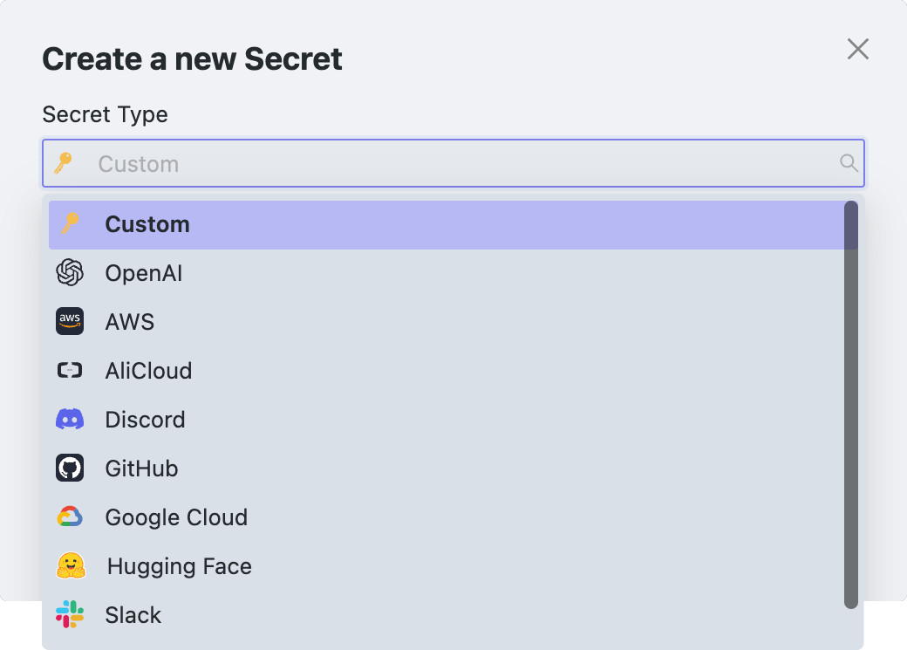
Task: Click the Google Cloud logo icon
Action: pyautogui.click(x=70, y=517)
